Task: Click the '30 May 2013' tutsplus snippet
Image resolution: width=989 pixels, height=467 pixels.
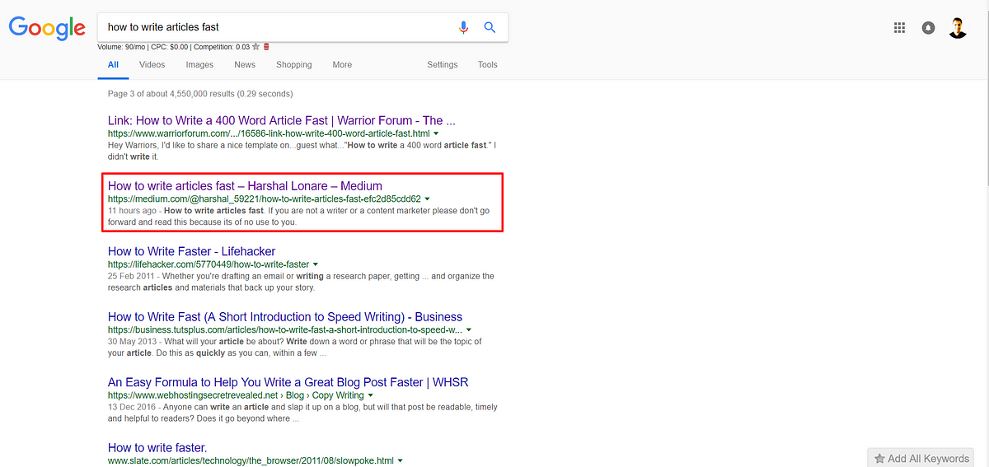Action: point(133,342)
